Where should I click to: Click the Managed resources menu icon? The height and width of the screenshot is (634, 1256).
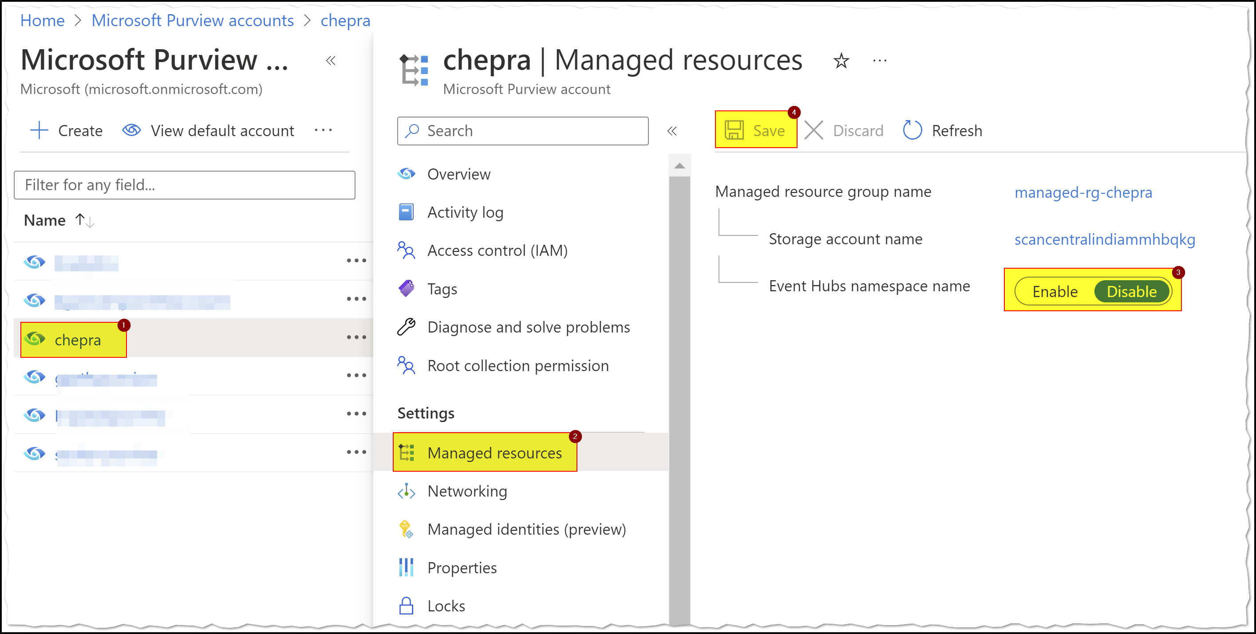[406, 453]
